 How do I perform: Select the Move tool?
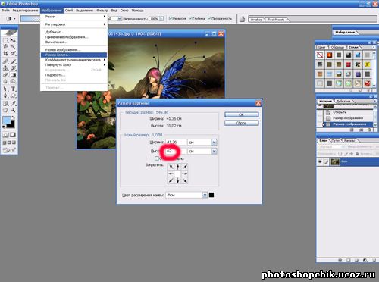point(13,40)
